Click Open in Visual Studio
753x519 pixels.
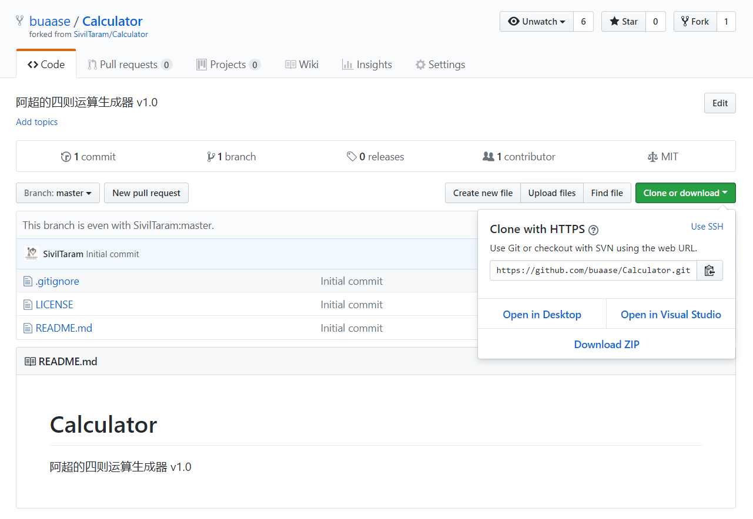click(x=671, y=315)
